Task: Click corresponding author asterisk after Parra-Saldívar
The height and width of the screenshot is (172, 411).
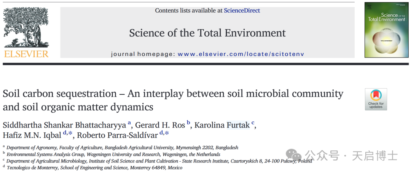Action: click(167, 134)
